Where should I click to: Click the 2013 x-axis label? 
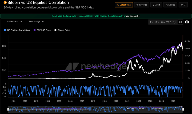(36, 101)
